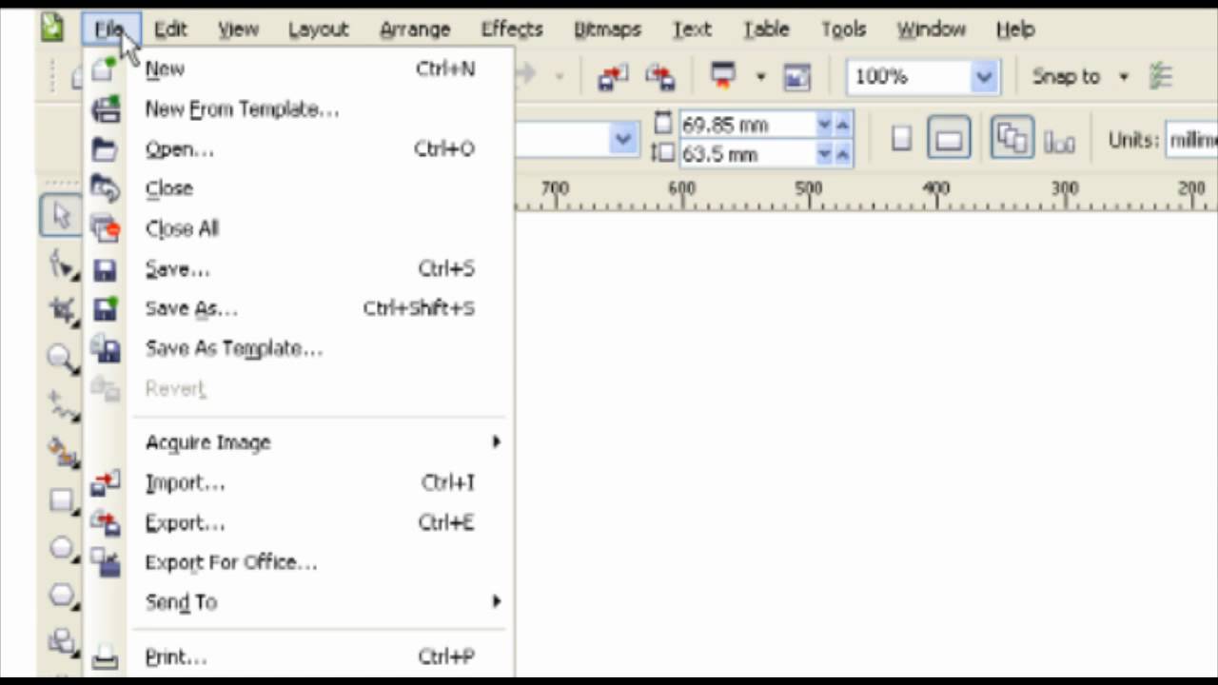This screenshot has height=685, width=1218.
Task: Open the Options icon beside Snap to
Action: point(1160,76)
